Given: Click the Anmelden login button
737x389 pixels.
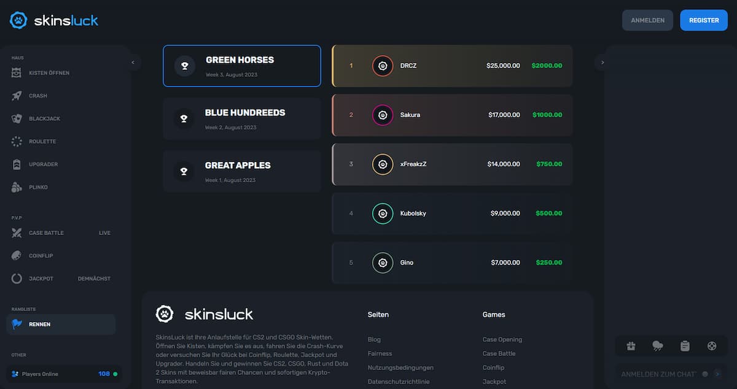Looking at the screenshot, I should click(647, 20).
